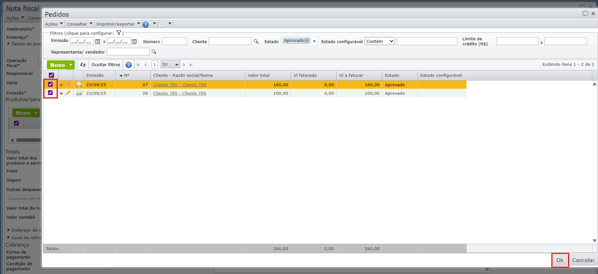Open calendar picker for Emissão end date

click(134, 42)
